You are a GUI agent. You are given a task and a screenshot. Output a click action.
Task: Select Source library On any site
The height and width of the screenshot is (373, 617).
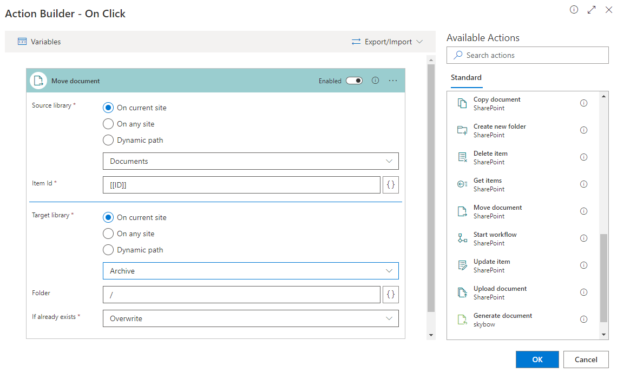[108, 124]
